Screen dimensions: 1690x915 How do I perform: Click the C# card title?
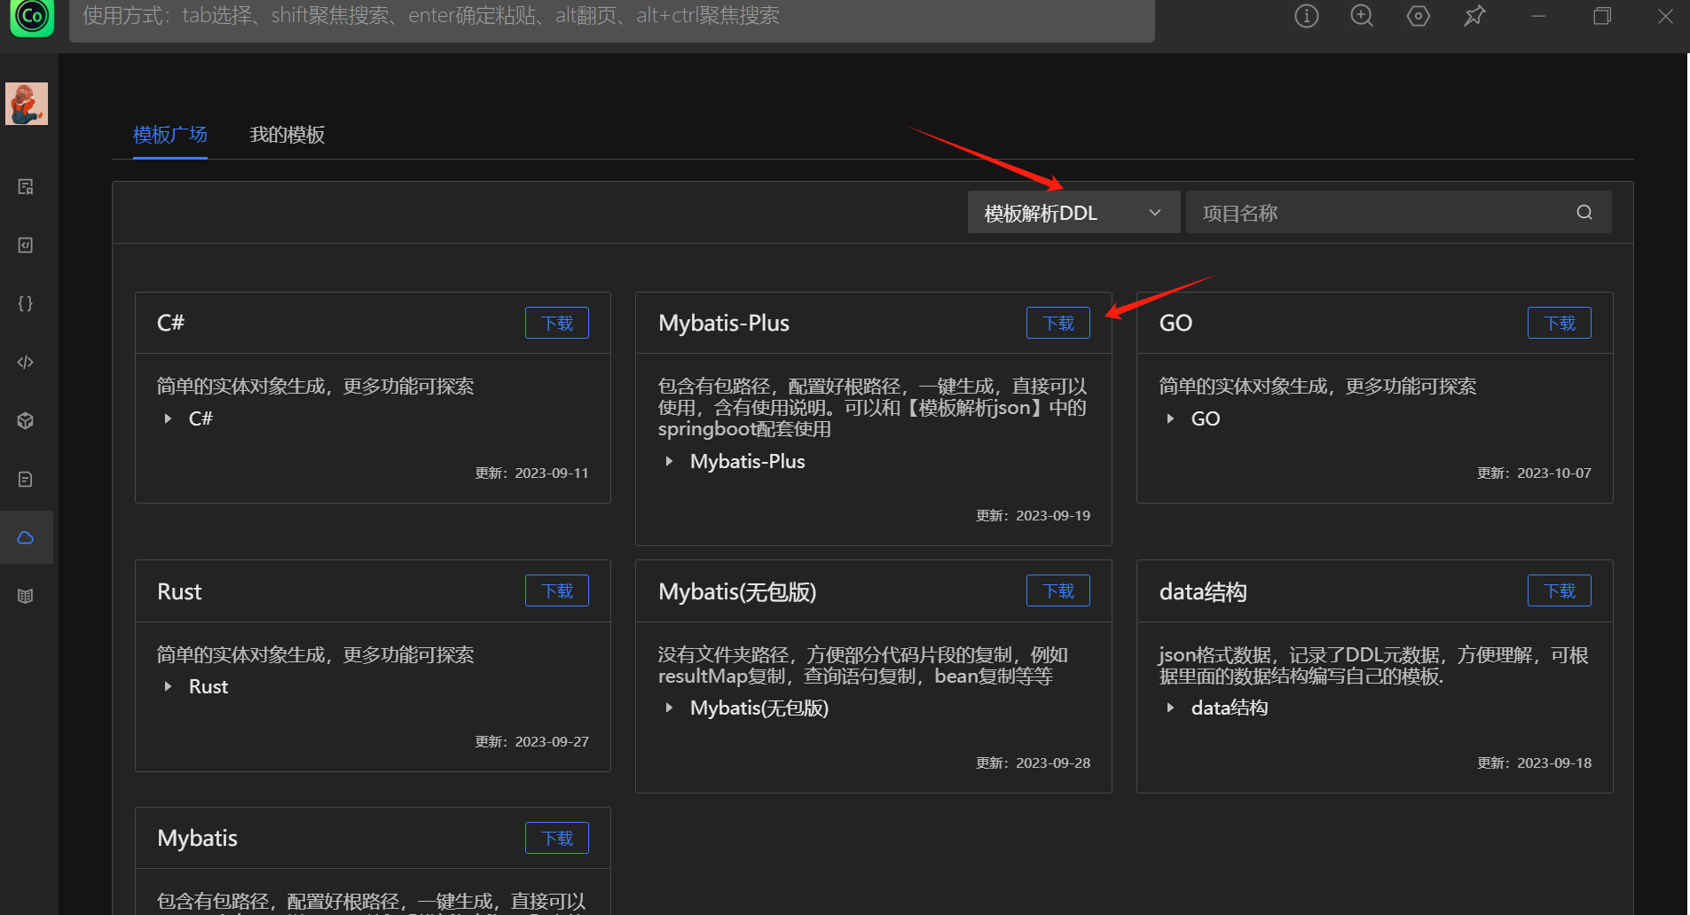point(170,323)
